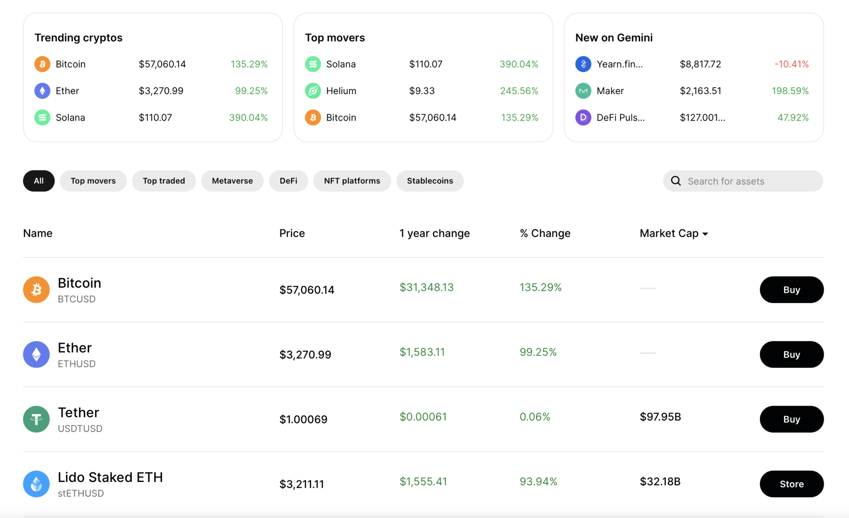Screen dimensions: 849x518
Task: Click Store button for Lido Staked ETH
Action: pyautogui.click(x=792, y=484)
